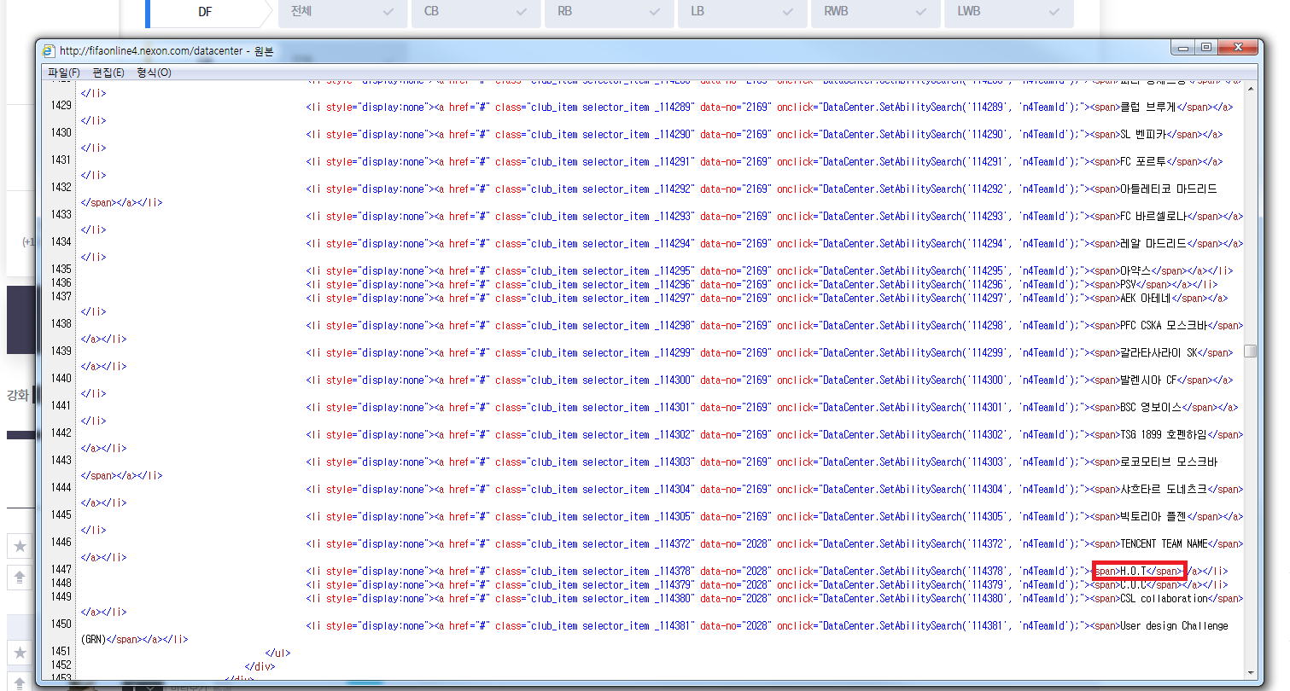Click the scroll up arrow of source viewer
The width and height of the screenshot is (1290, 691).
1250,88
